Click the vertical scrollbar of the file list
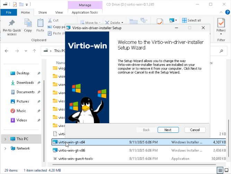The height and width of the screenshot is (174, 231). click(229, 138)
